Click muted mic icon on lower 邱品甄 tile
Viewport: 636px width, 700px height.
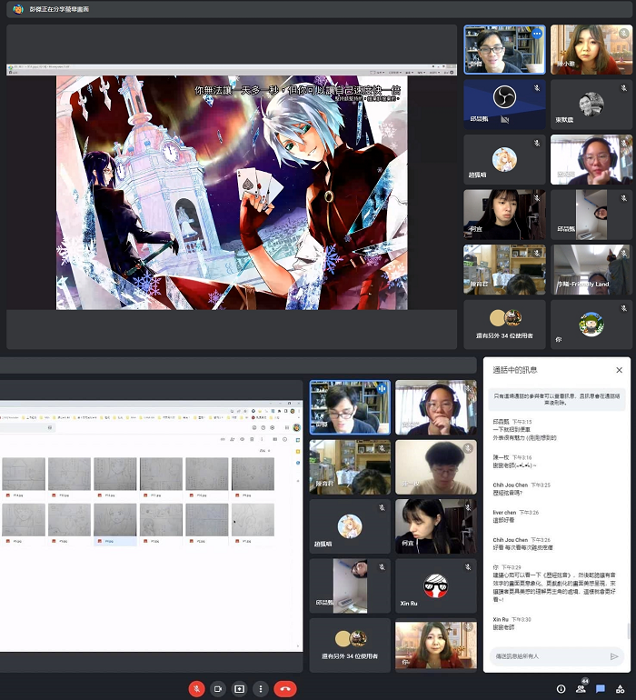pos(382,567)
